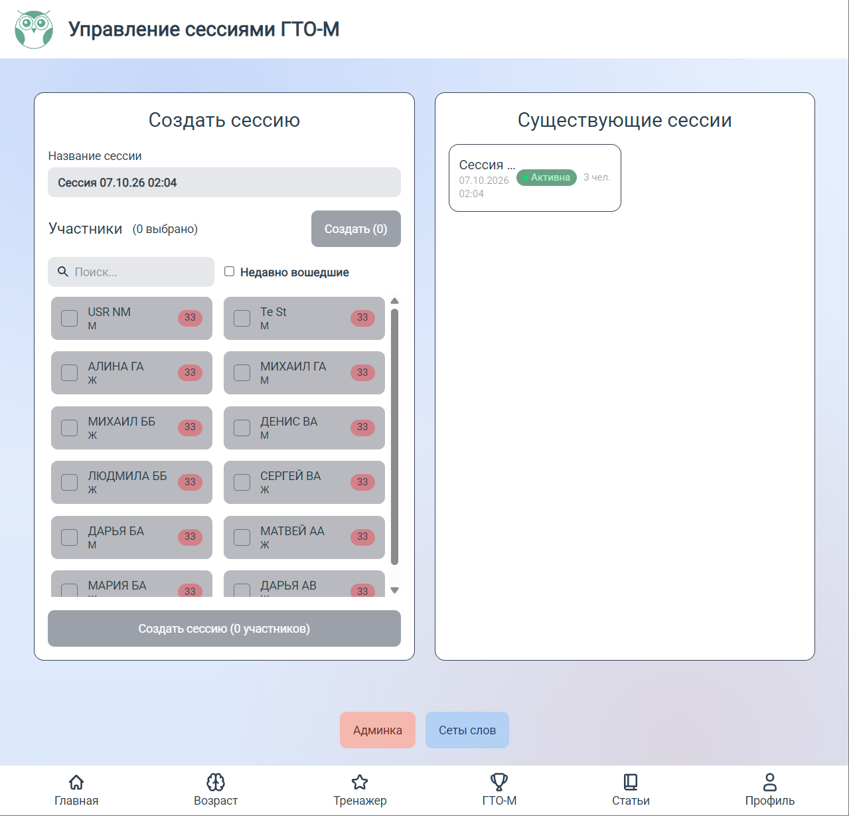Click Создать сессию (0 участников) button

[x=224, y=629]
